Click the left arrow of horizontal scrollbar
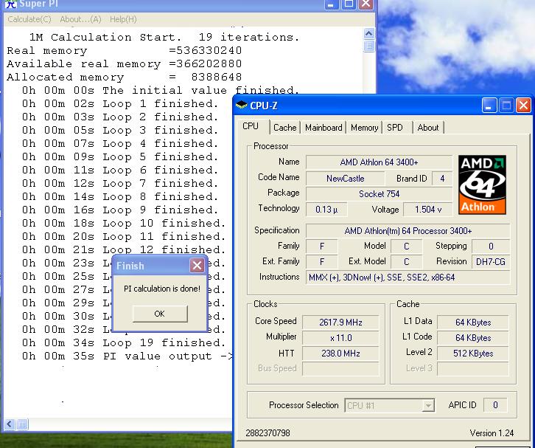This screenshot has height=448, width=535. point(10,424)
